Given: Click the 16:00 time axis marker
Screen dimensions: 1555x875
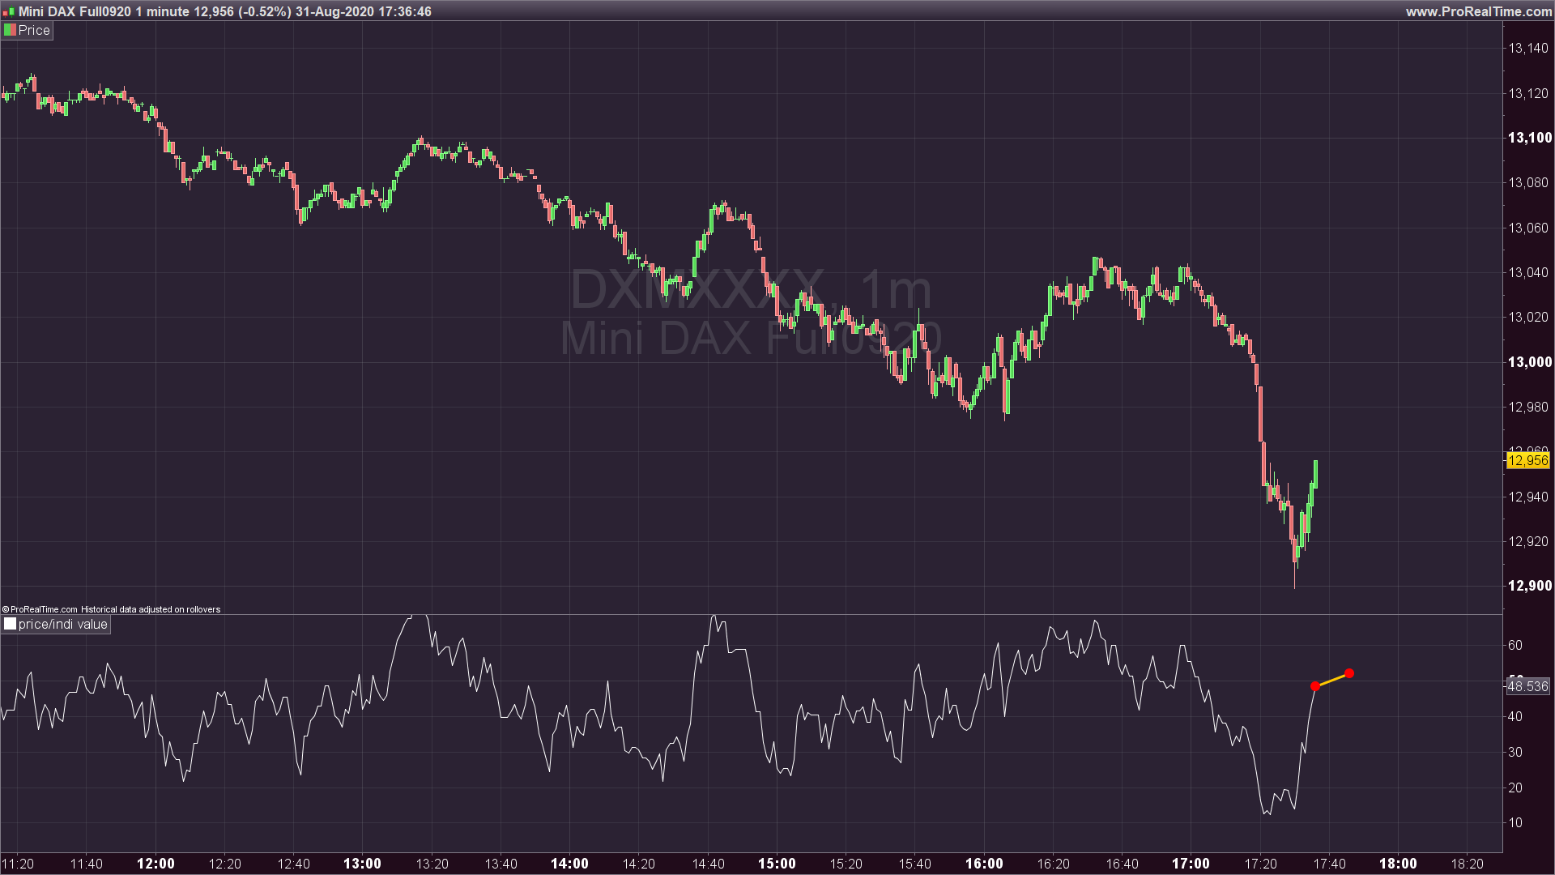Looking at the screenshot, I should 984,864.
